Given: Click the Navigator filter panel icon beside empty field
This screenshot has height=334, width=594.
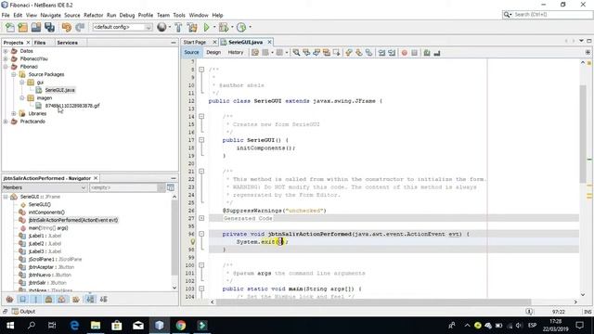Looking at the screenshot, I should tap(171, 187).
